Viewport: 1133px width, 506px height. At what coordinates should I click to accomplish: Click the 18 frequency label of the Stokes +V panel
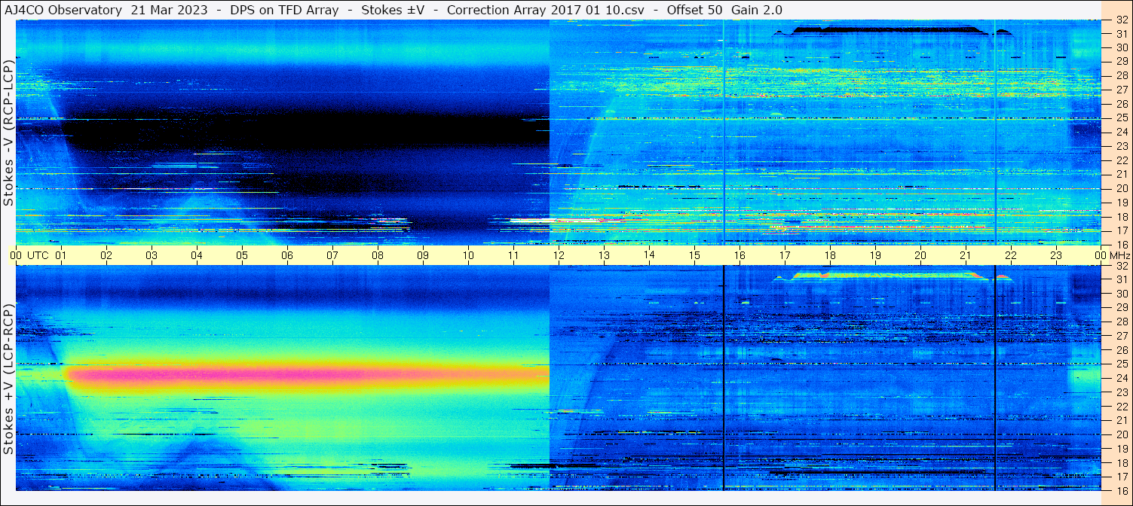point(1121,462)
